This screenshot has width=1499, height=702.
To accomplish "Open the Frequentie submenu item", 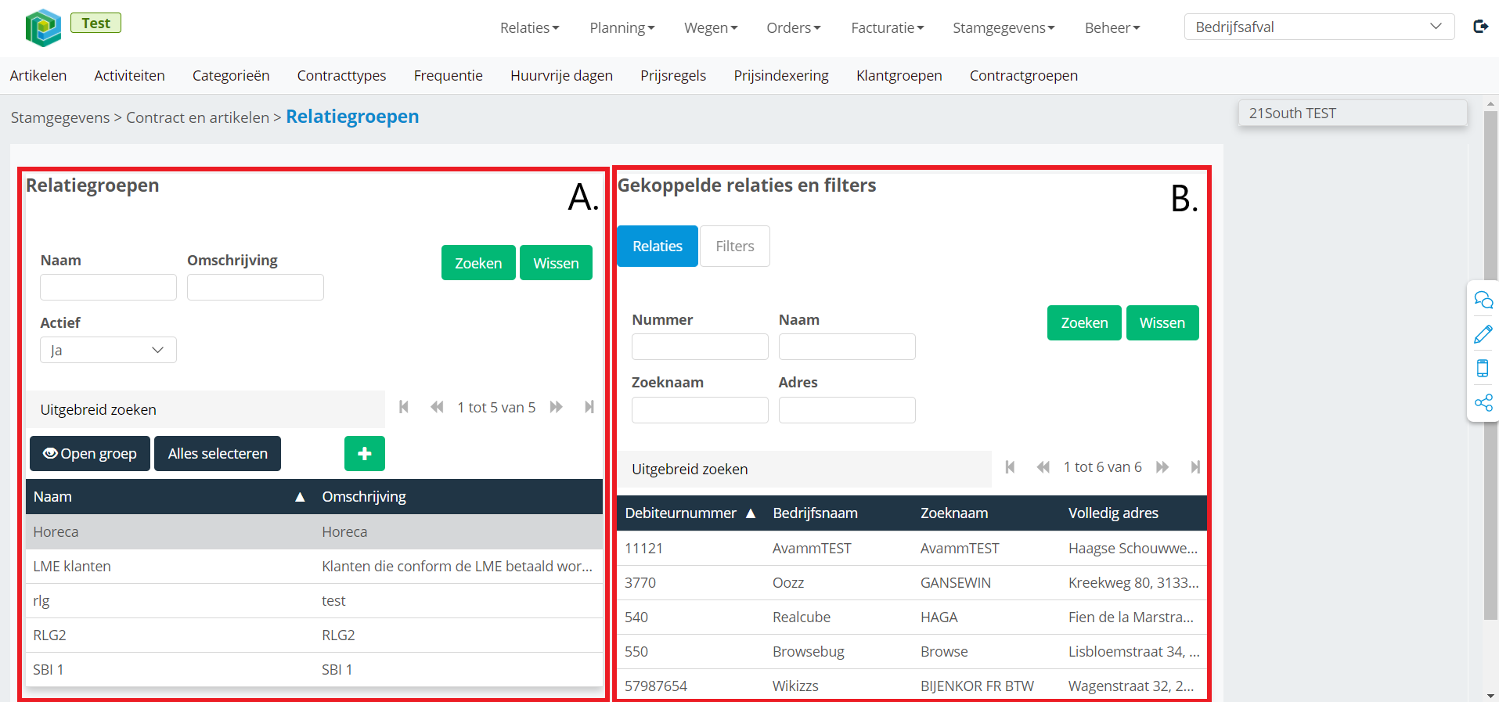I will [448, 76].
